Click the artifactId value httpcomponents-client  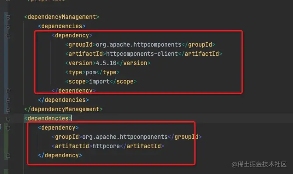tap(142, 54)
